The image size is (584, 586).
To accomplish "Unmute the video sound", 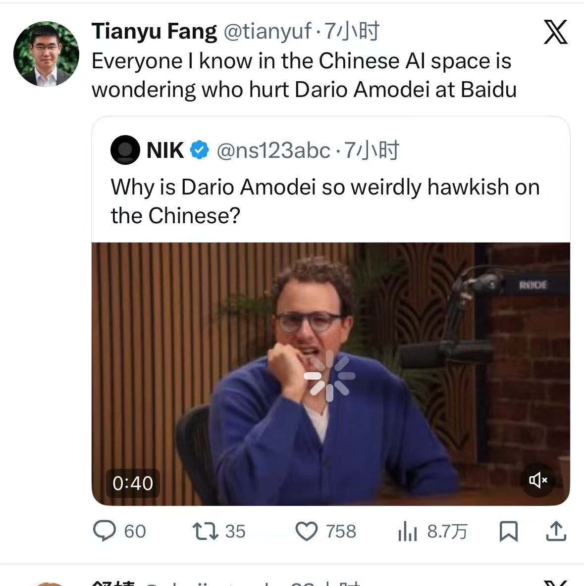I will 538,480.
